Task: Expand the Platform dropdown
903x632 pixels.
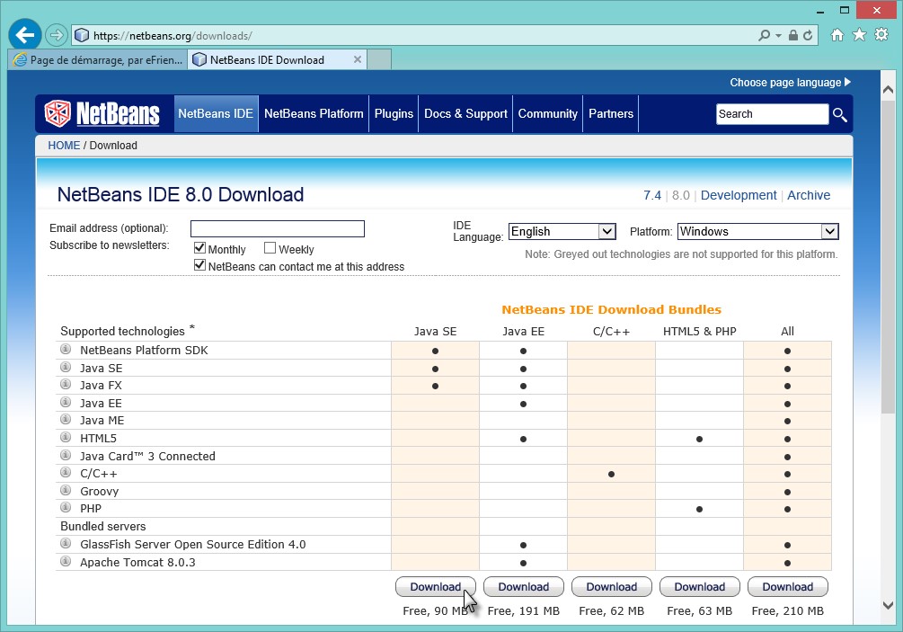Action: click(x=757, y=231)
